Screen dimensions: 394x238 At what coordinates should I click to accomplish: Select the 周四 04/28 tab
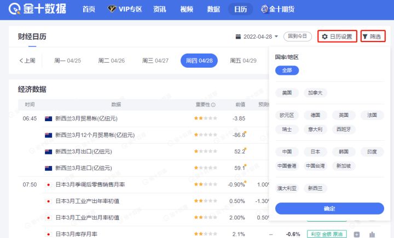coord(199,61)
